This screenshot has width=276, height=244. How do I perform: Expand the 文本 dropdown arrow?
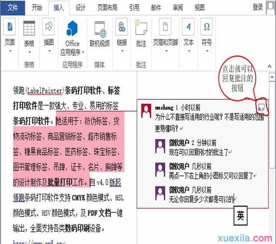coord(189,51)
